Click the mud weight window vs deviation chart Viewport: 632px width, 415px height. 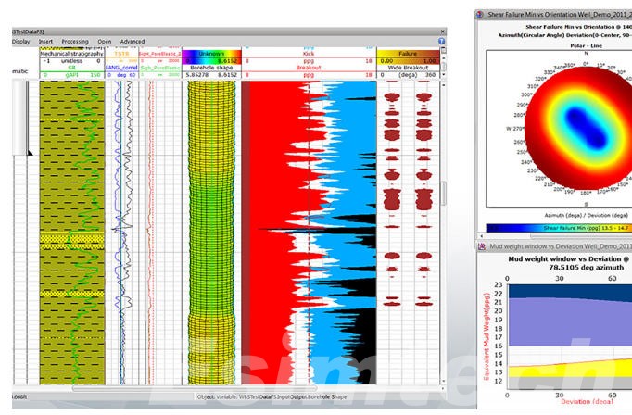(x=569, y=337)
